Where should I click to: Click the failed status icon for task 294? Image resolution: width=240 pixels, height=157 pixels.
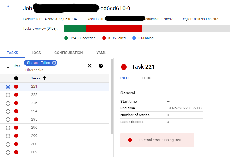[x=16, y=111]
